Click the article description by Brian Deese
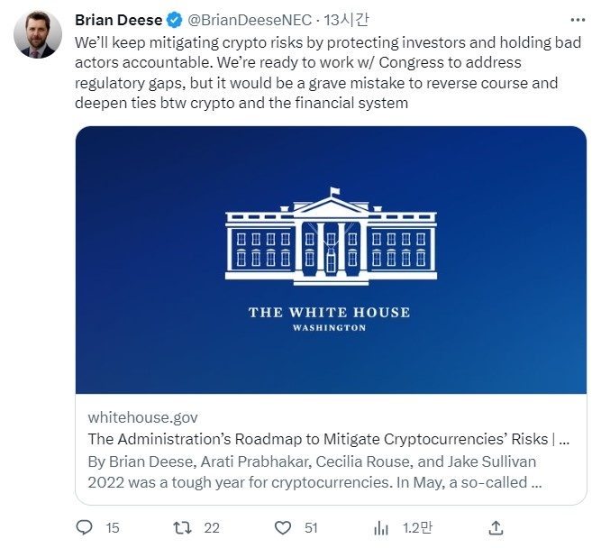 tap(315, 470)
